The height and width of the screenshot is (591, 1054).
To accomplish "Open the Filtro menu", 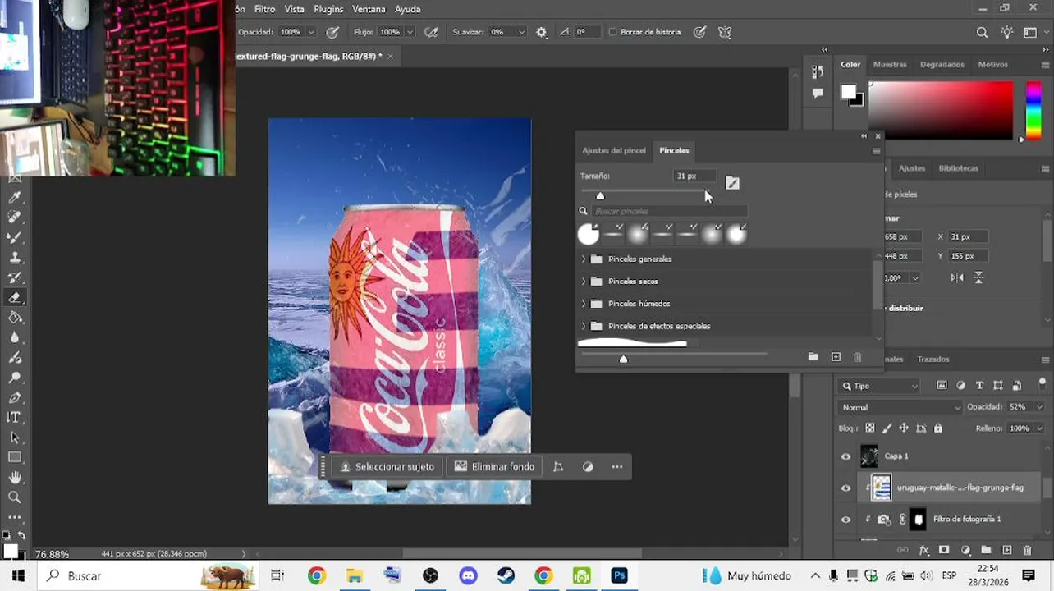I will [265, 9].
